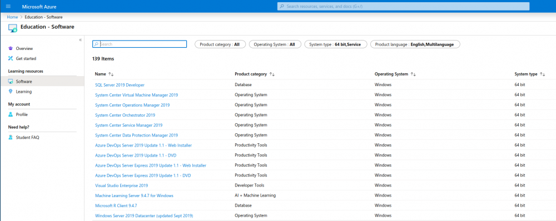Click the Education - Software breadcrumb

(x=44, y=17)
